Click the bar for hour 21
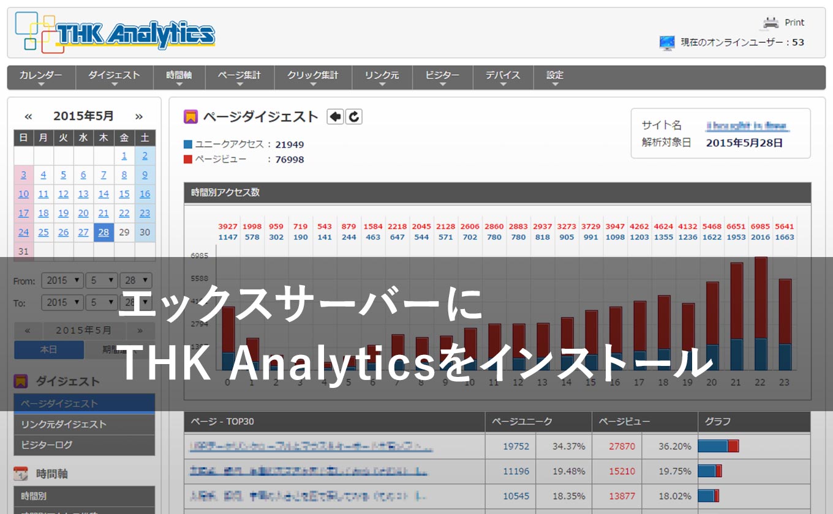This screenshot has width=833, height=514. point(737,316)
